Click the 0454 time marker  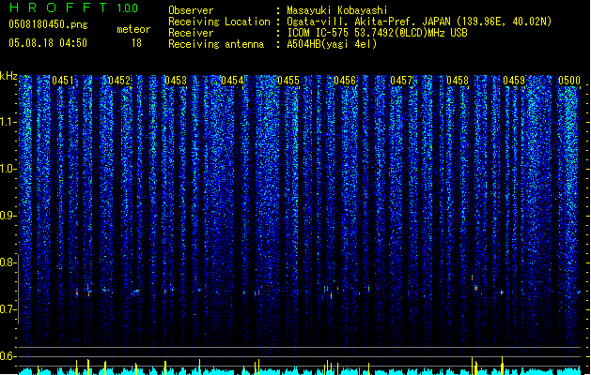tap(232, 81)
